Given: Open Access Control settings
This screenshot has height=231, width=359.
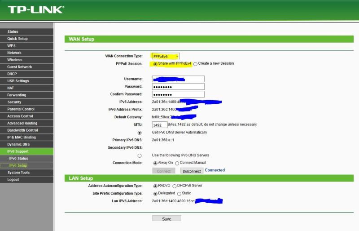Looking at the screenshot, I should 26,116.
